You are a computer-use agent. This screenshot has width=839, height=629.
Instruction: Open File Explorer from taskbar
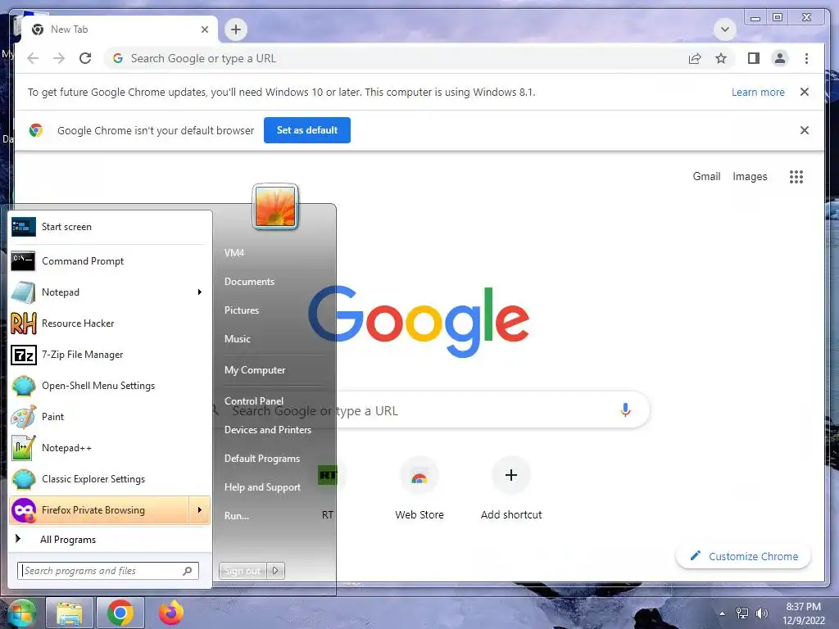coord(70,613)
